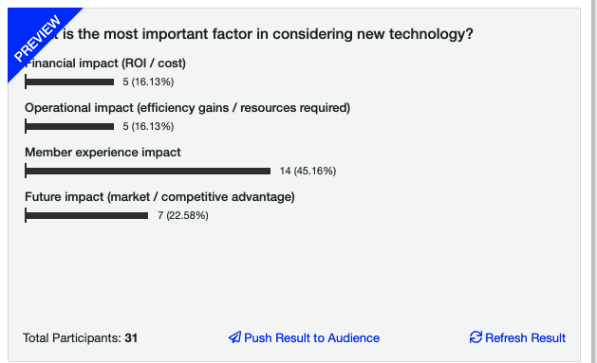
Task: Click the circular arrows refresh icon
Action: [x=476, y=337]
